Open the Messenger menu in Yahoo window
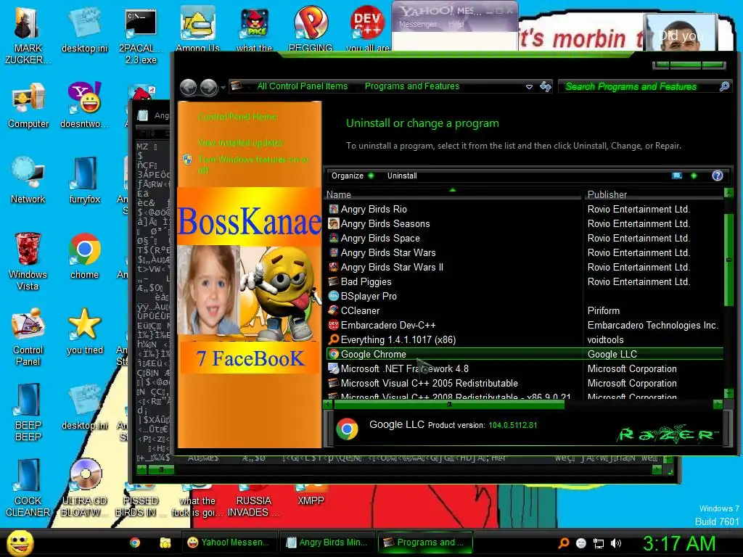 click(417, 24)
